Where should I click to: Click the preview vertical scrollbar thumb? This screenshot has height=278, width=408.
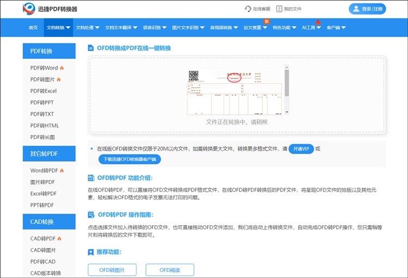click(287, 83)
